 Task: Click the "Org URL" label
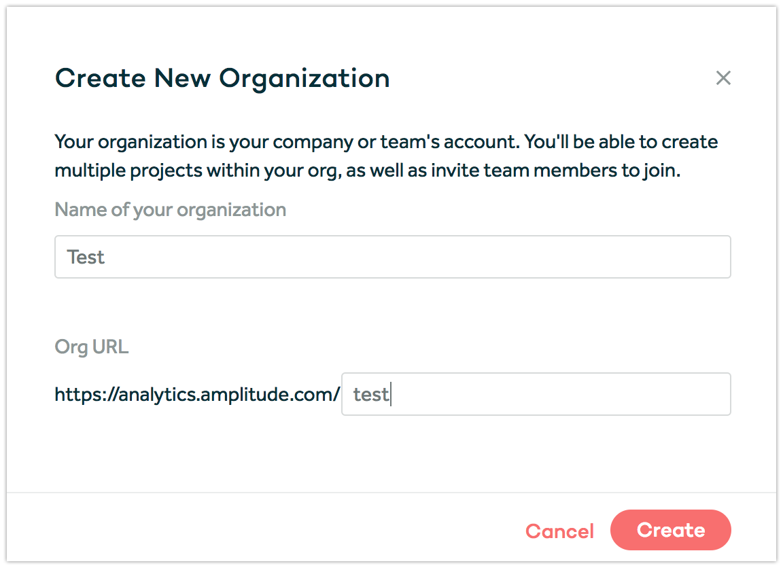pyautogui.click(x=91, y=347)
